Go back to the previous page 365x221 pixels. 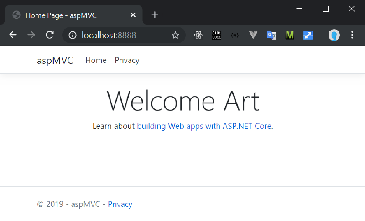pos(13,35)
